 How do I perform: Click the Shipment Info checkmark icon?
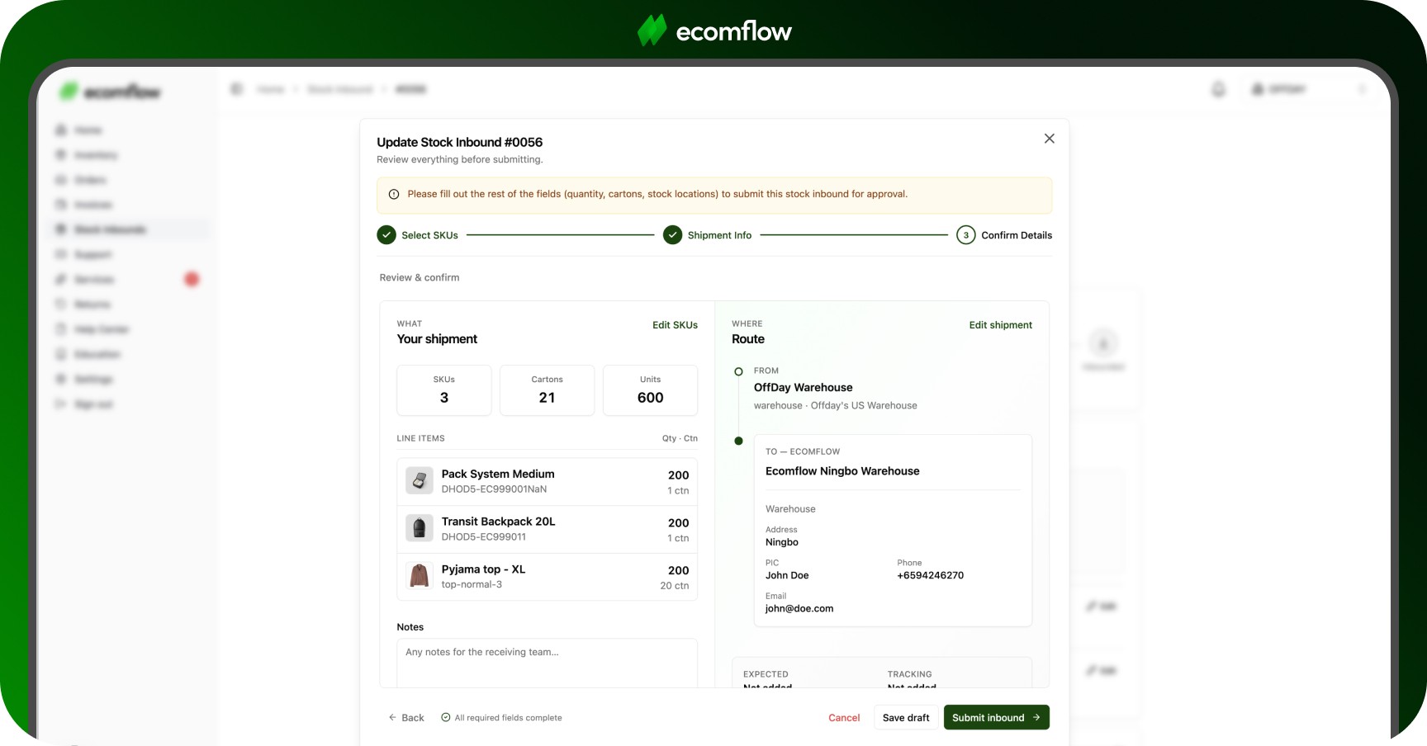(x=672, y=235)
